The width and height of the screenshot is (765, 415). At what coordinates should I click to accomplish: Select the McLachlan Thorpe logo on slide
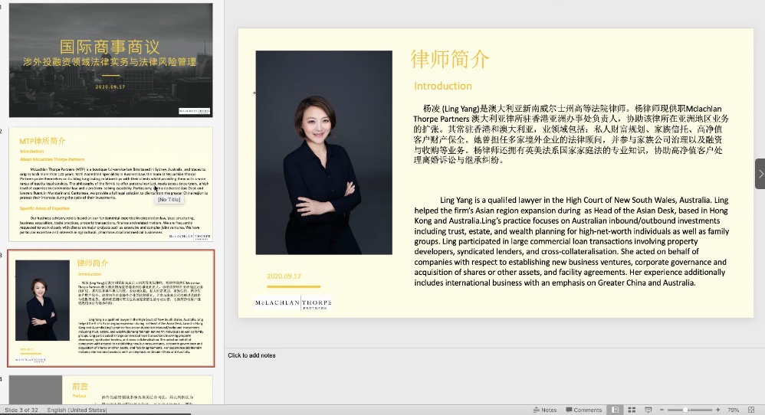point(293,302)
